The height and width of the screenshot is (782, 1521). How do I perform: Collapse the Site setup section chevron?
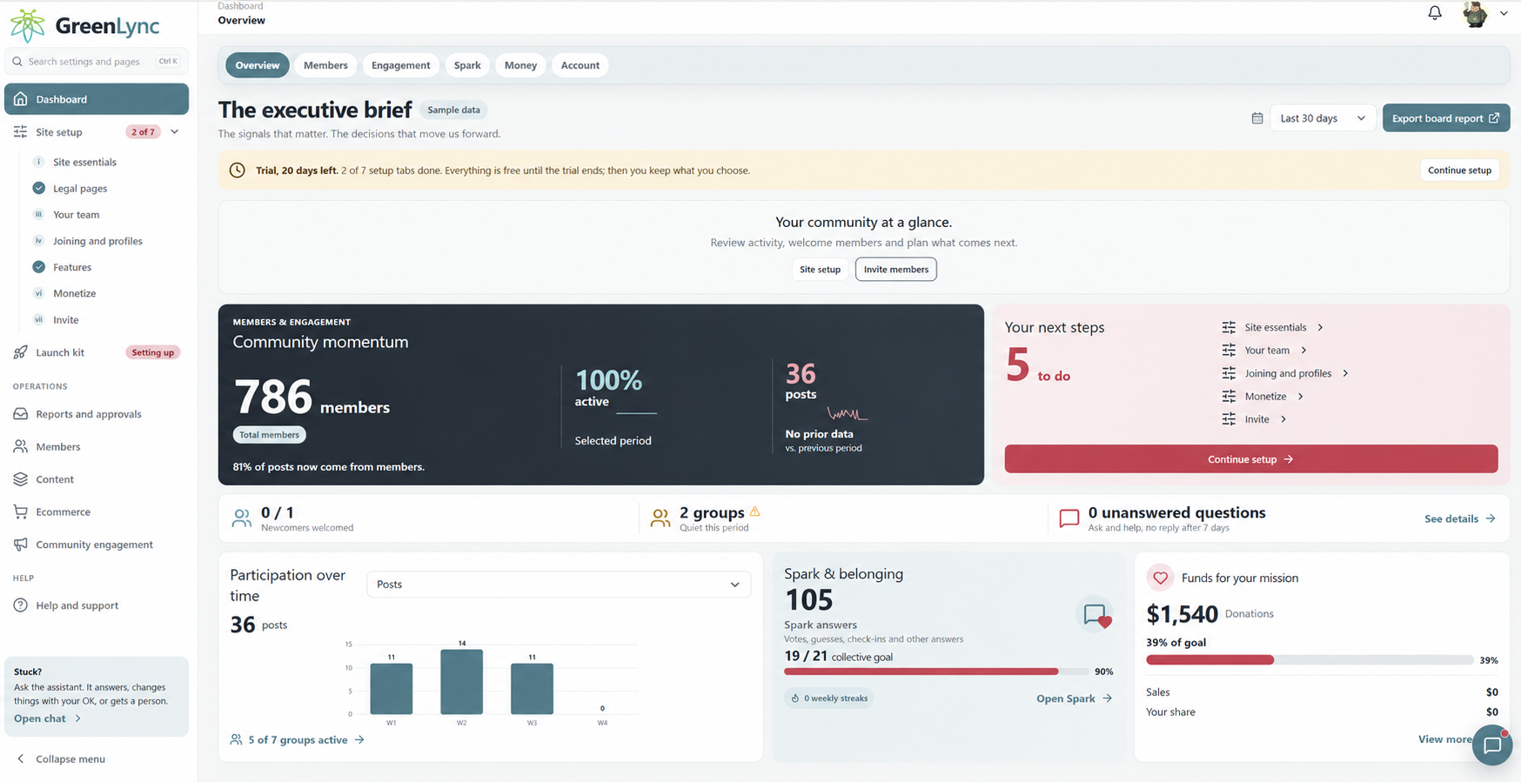pyautogui.click(x=175, y=132)
